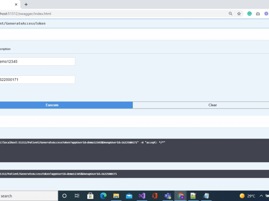
Task: Open the Mail app from the taskbar
Action: tap(129, 196)
